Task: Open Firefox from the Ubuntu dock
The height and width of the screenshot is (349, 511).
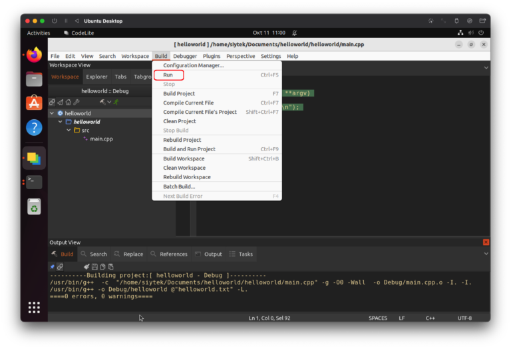Action: coord(34,55)
